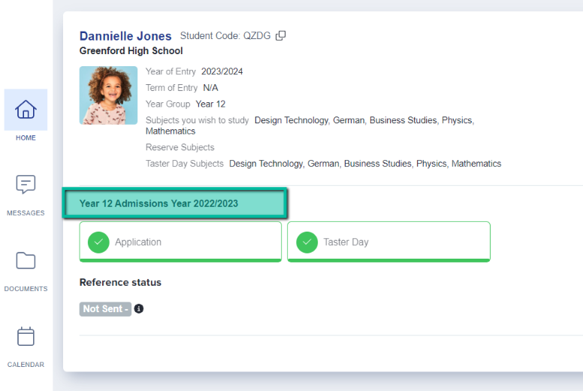This screenshot has width=583, height=391.
Task: Select the MESSAGES label in sidebar
Action: 26,214
